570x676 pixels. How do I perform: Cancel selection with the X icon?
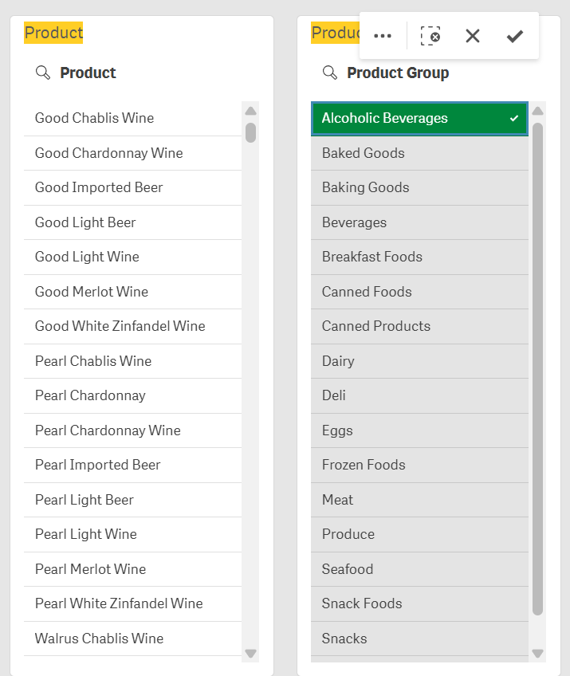473,36
